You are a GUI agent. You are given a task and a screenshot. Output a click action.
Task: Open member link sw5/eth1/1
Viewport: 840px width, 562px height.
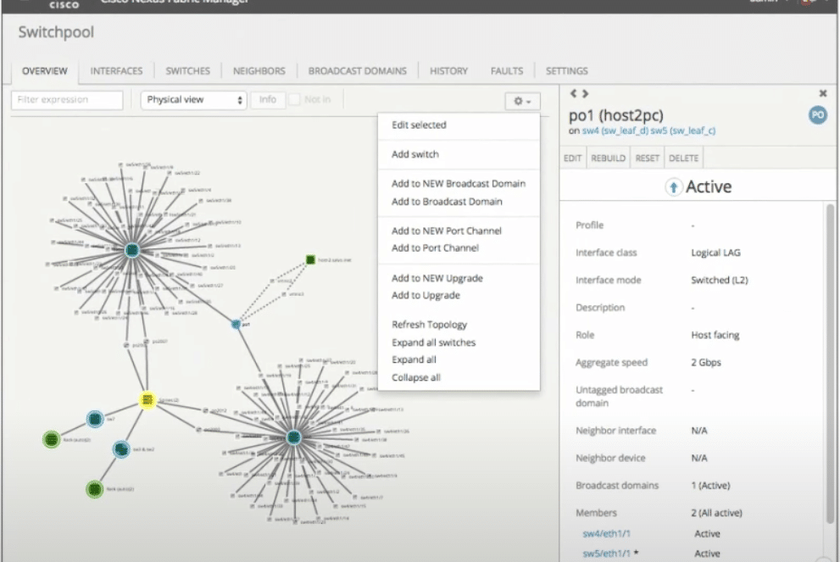(x=606, y=554)
